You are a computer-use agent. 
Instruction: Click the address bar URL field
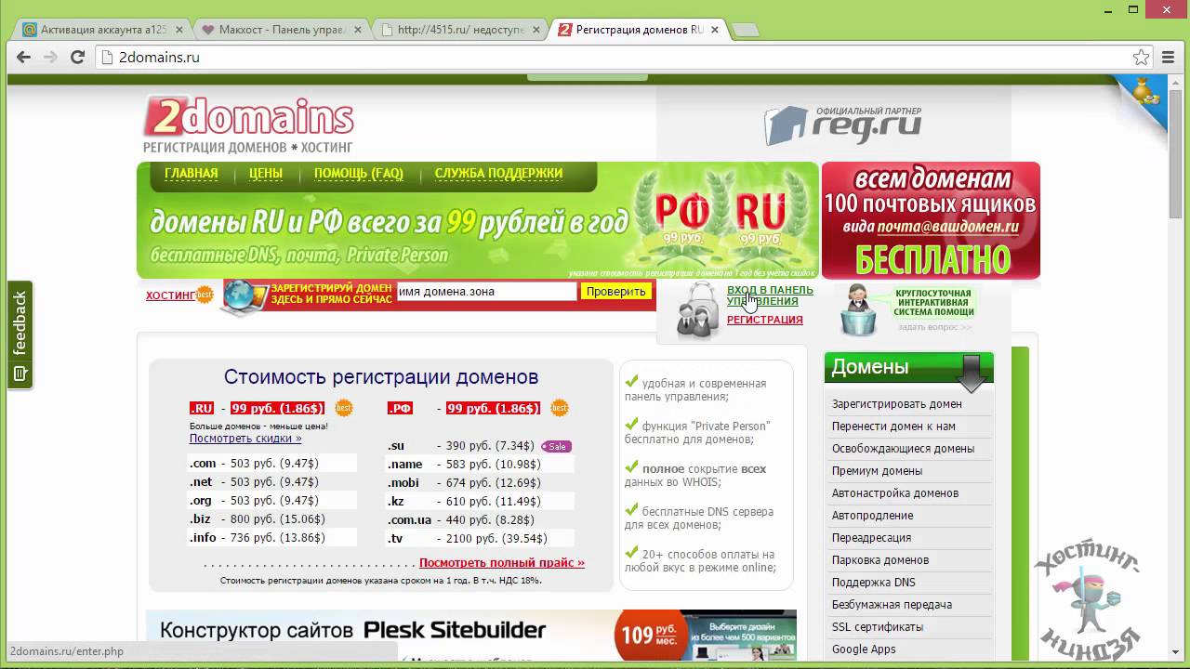click(614, 58)
